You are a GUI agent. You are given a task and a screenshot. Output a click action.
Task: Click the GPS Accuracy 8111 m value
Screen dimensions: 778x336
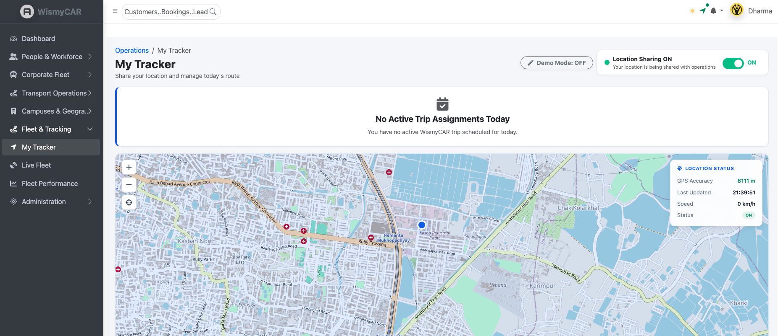[746, 181]
